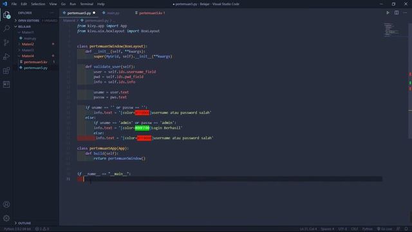Screen dimensions: 412x232
Task: Click the editor vertical scrollbar
Action: pos(410,81)
